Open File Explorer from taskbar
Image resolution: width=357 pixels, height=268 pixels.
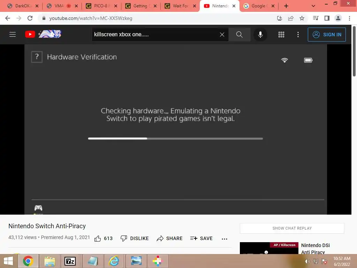click(x=50, y=261)
